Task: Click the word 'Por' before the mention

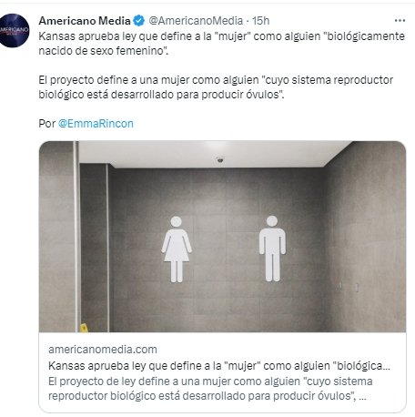Action: pos(47,124)
